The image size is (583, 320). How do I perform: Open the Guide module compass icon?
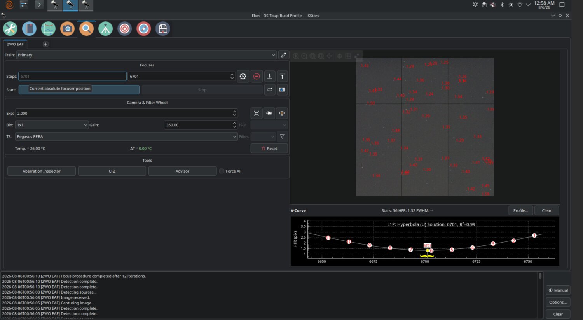pyautogui.click(x=143, y=29)
